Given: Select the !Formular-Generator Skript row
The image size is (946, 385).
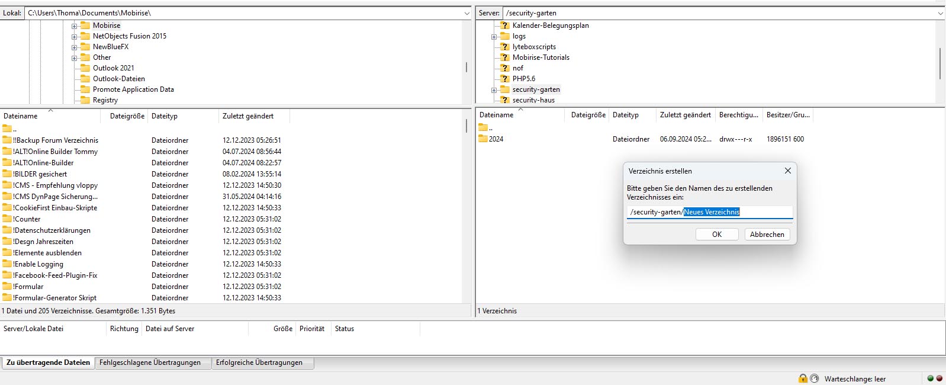Looking at the screenshot, I should click(231, 298).
